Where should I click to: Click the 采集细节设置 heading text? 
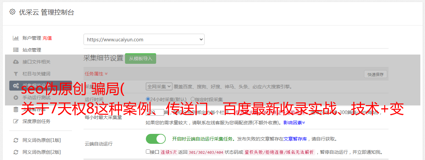tap(103, 58)
